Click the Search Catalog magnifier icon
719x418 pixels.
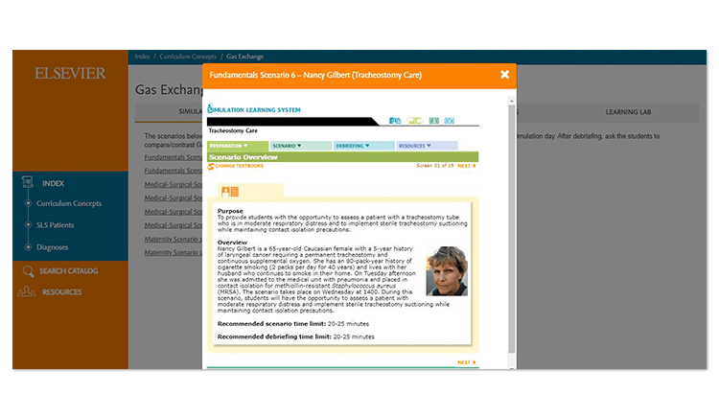coord(28,271)
